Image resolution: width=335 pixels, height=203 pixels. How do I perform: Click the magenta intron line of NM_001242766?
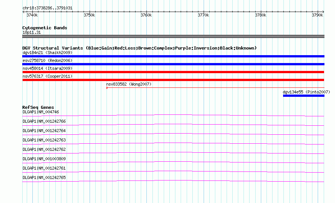pyautogui.click(x=173, y=124)
